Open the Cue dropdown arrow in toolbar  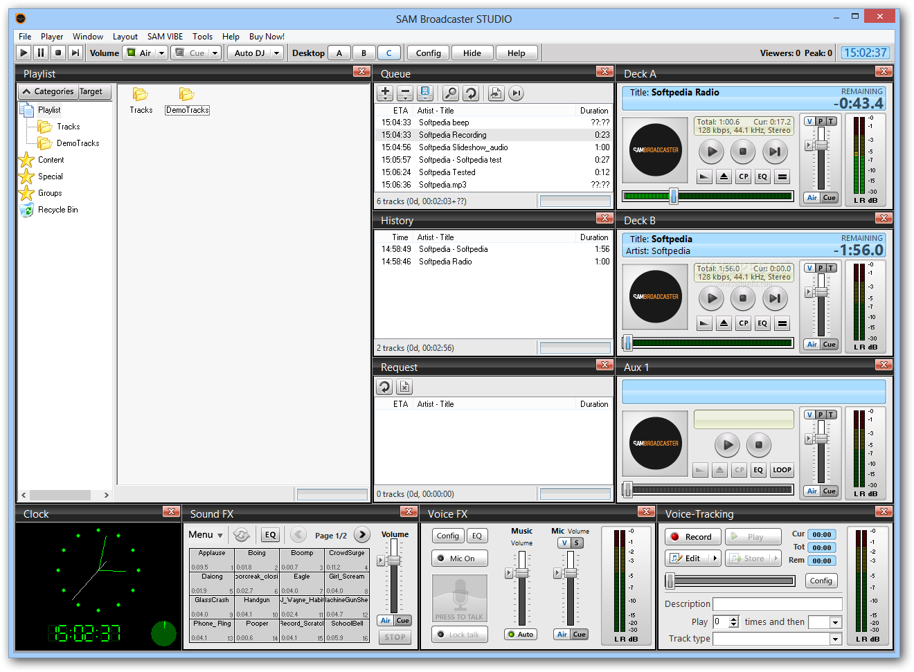click(215, 53)
